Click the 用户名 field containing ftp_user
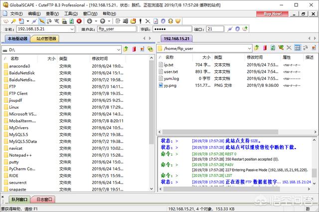Screen dimensions: 319x212 [117, 29]
